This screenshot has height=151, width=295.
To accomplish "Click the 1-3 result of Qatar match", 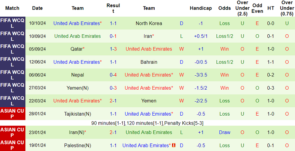I will [113, 49].
